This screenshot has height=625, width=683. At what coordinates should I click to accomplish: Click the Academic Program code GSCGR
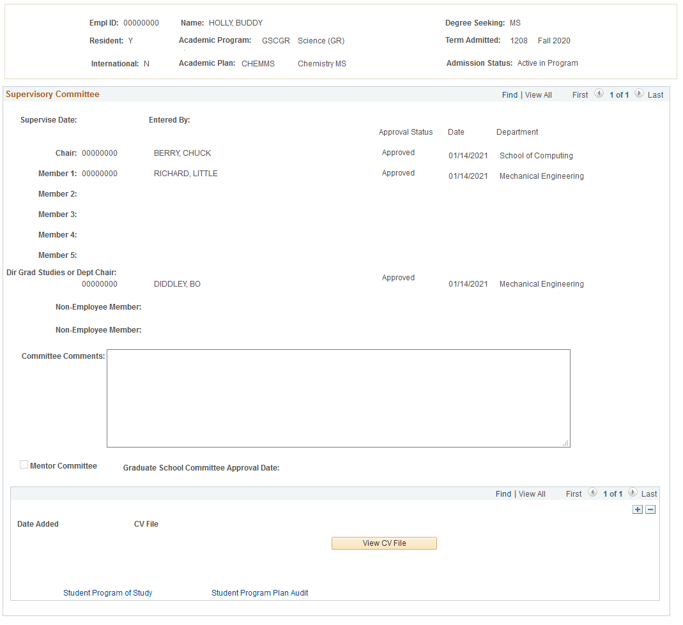pos(276,40)
